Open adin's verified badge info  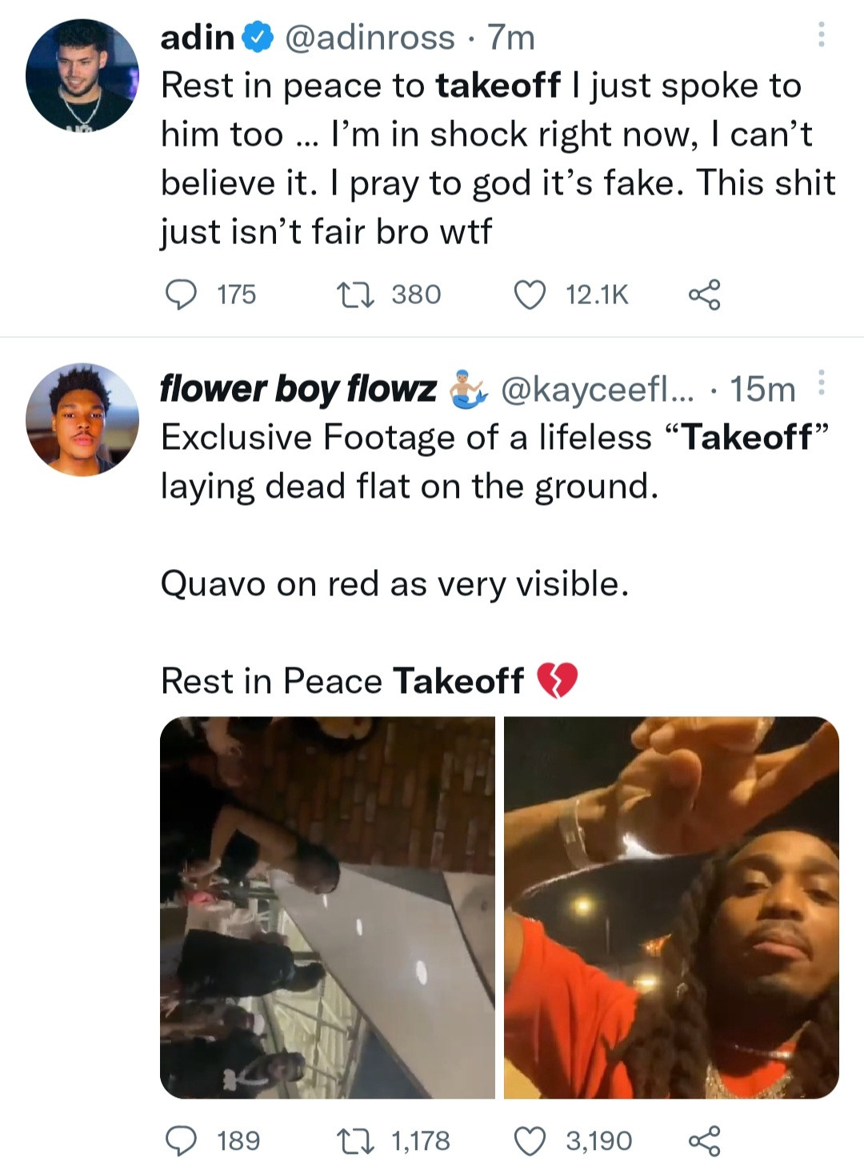point(258,38)
